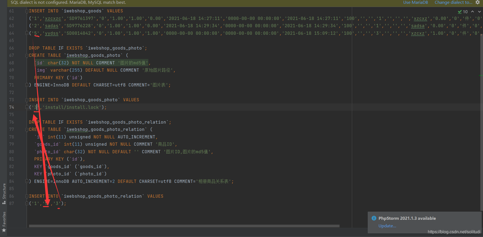The height and width of the screenshot is (237, 483).
Task: Click line number 74 in gutter
Action: tap(12, 107)
